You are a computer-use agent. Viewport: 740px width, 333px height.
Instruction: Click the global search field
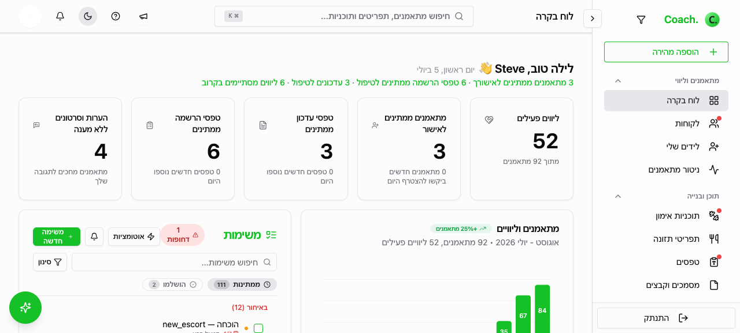tap(344, 16)
